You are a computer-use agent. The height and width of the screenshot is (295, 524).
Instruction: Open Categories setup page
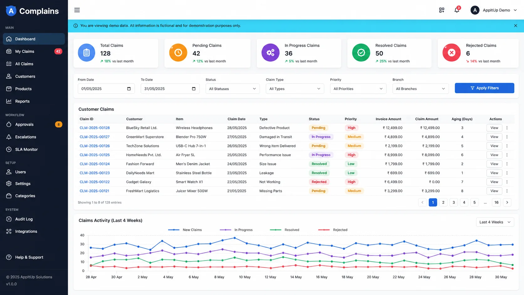coord(34,196)
